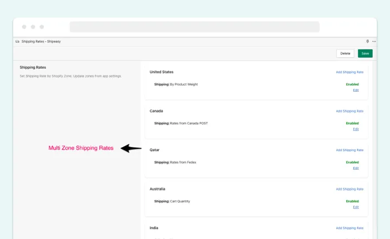The image size is (390, 239).
Task: Select the United States zone heading
Action: pyautogui.click(x=161, y=72)
